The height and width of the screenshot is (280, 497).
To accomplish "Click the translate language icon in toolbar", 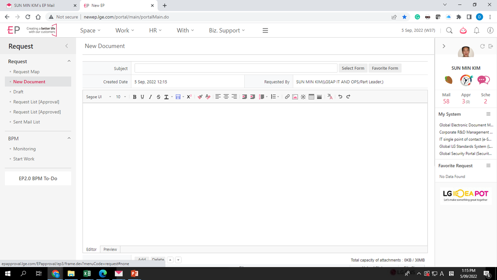I will [x=330, y=97].
